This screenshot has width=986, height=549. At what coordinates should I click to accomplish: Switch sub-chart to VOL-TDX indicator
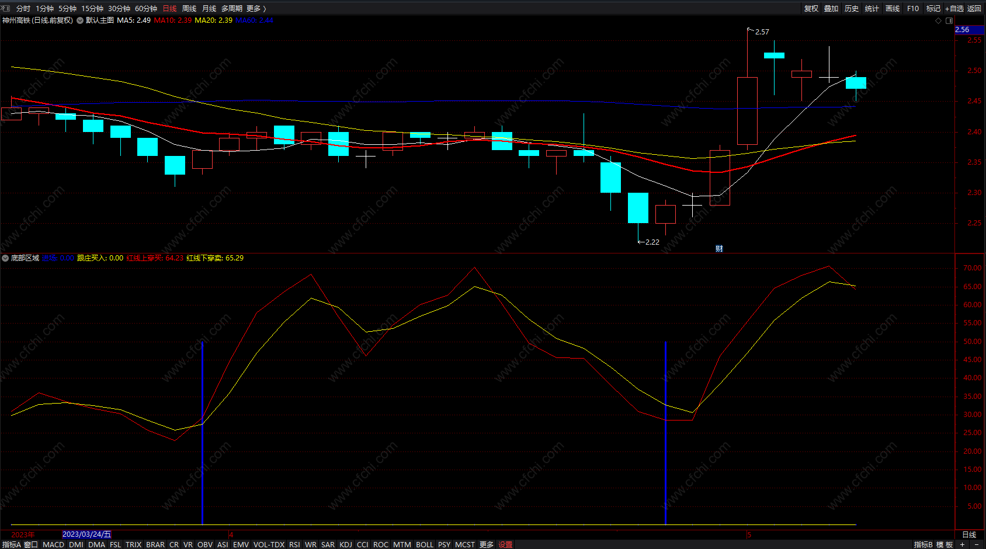[269, 544]
